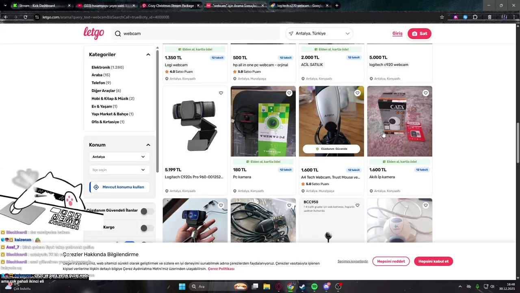Open the Akıllı İp kamera product image

(400, 121)
